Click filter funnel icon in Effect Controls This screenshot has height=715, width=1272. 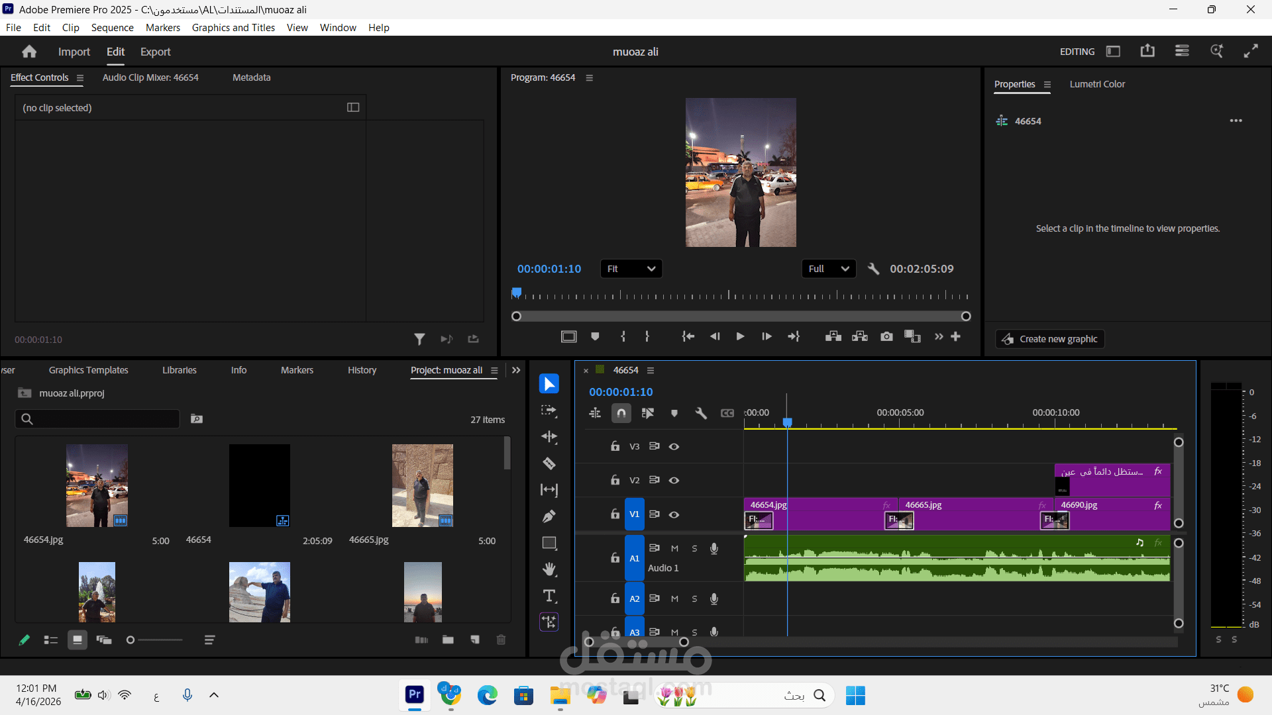click(x=419, y=339)
